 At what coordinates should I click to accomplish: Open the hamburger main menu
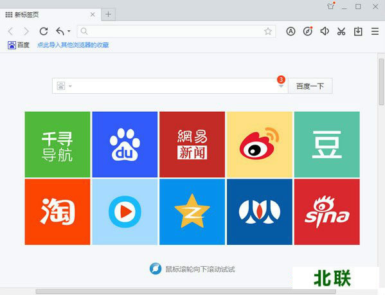pyautogui.click(x=375, y=31)
